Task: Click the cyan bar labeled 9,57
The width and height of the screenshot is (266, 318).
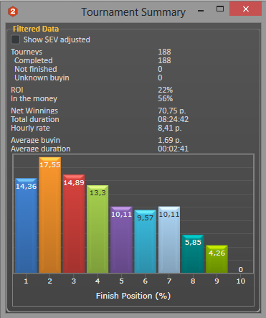Action: click(146, 241)
